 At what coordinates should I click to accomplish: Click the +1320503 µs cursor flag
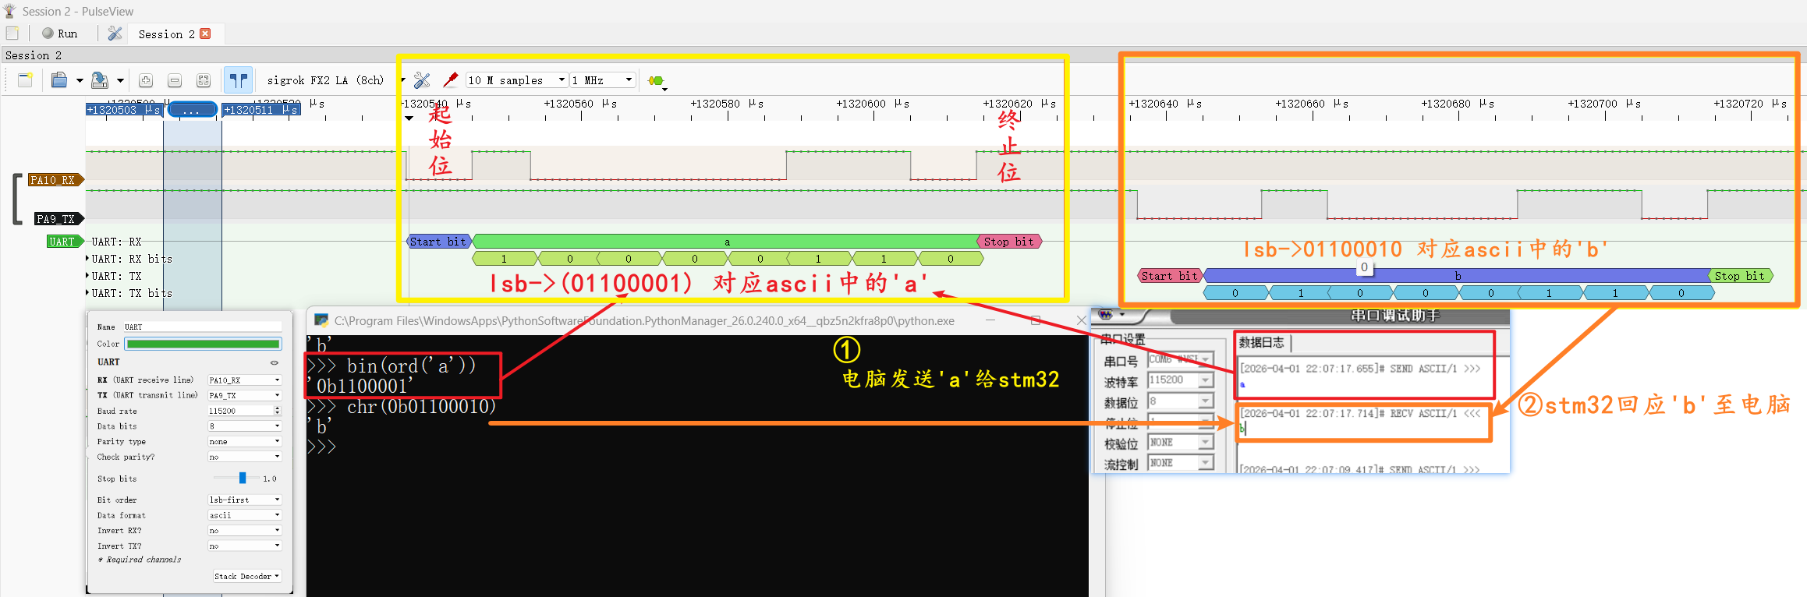pos(124,110)
